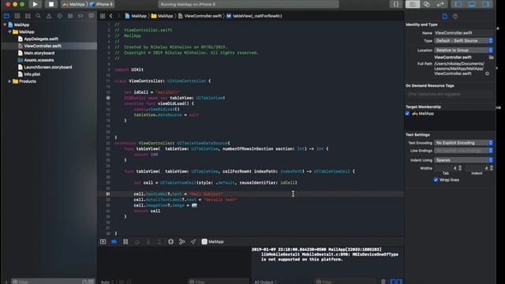Open the All Output console filter dropdown
The image size is (505, 284).
266,282
